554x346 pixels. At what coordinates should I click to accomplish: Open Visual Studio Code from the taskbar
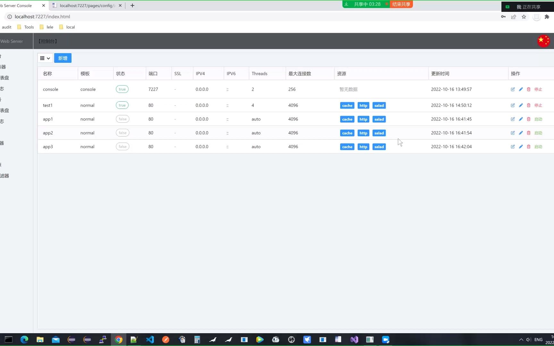coord(150,340)
